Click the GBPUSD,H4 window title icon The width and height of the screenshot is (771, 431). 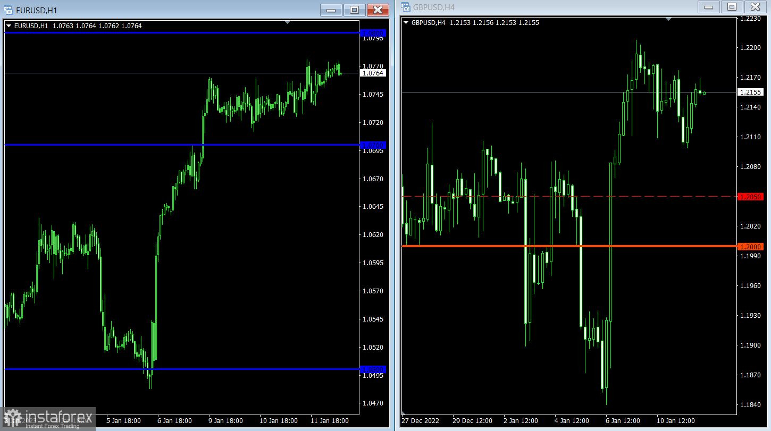406,7
